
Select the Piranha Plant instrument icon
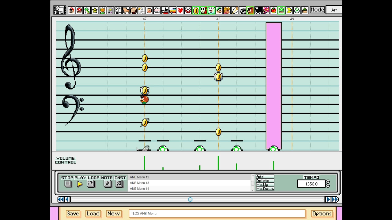pyautogui.click(x=188, y=10)
